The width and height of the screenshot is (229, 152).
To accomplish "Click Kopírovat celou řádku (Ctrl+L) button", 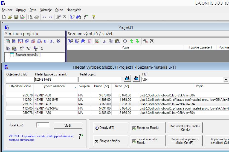I will (185, 128).
